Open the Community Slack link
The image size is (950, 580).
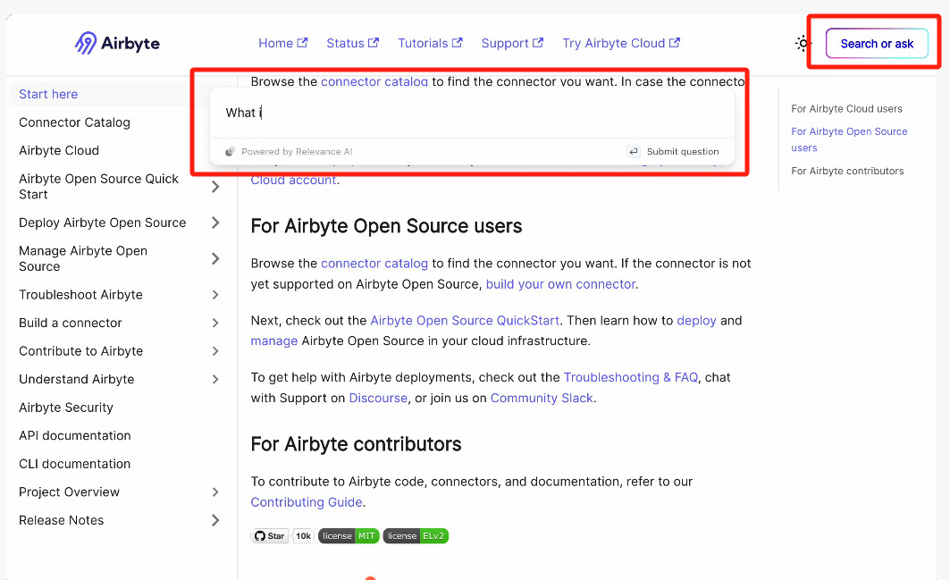pyautogui.click(x=542, y=398)
